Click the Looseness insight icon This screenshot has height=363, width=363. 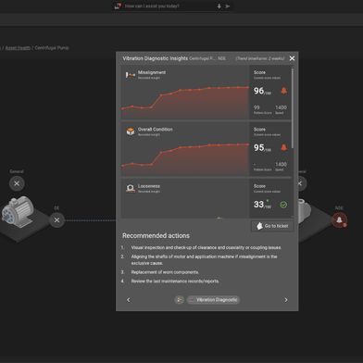[131, 188]
